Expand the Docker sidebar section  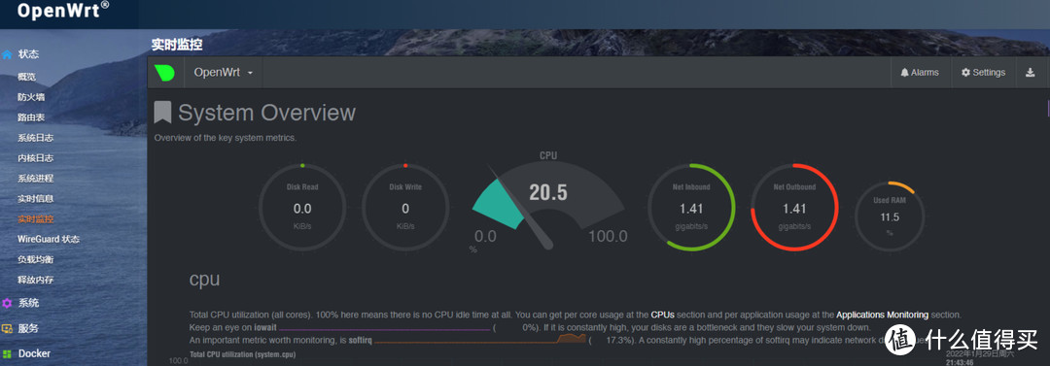(34, 354)
